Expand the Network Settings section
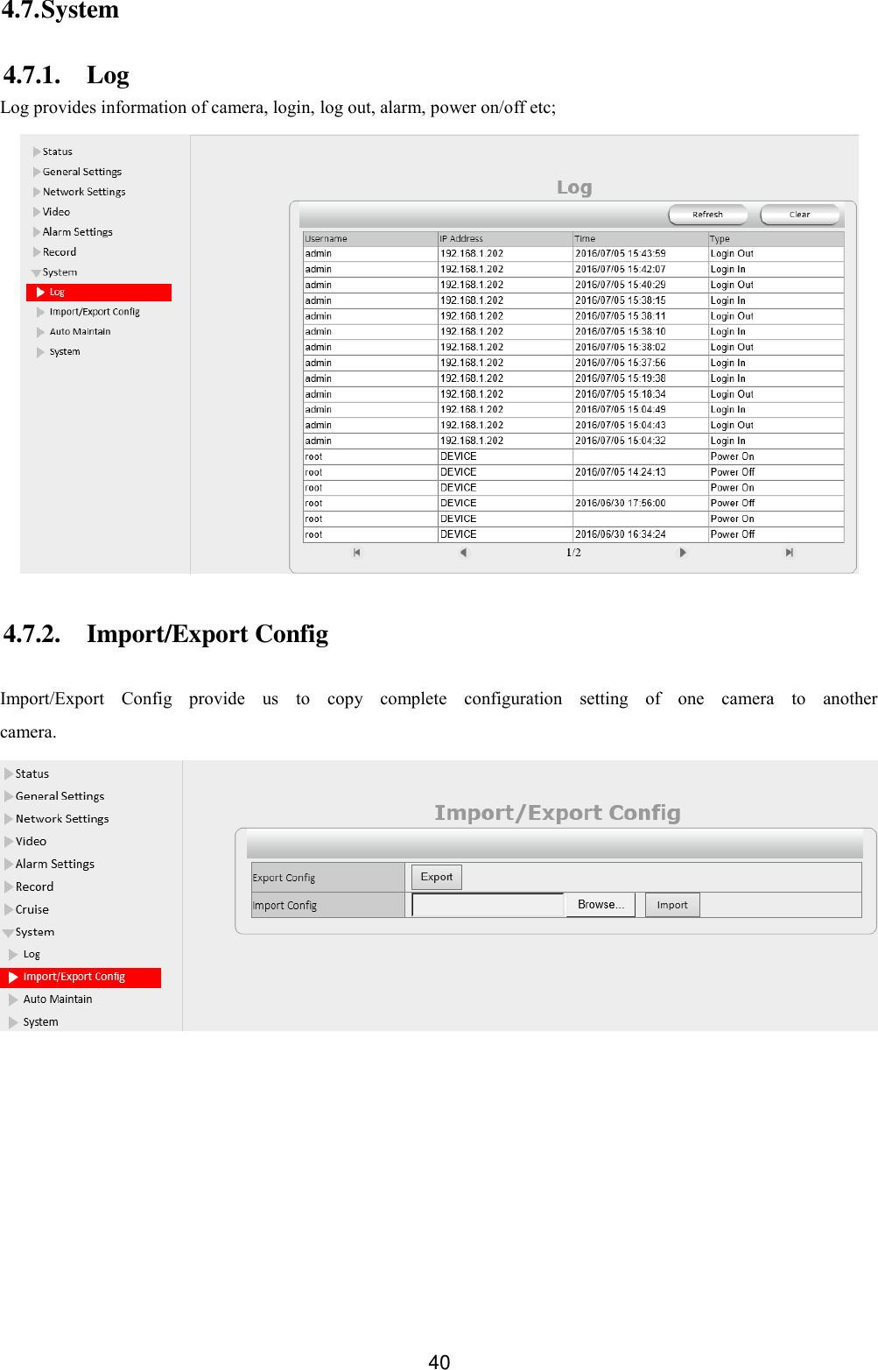878x1370 pixels. tap(83, 191)
